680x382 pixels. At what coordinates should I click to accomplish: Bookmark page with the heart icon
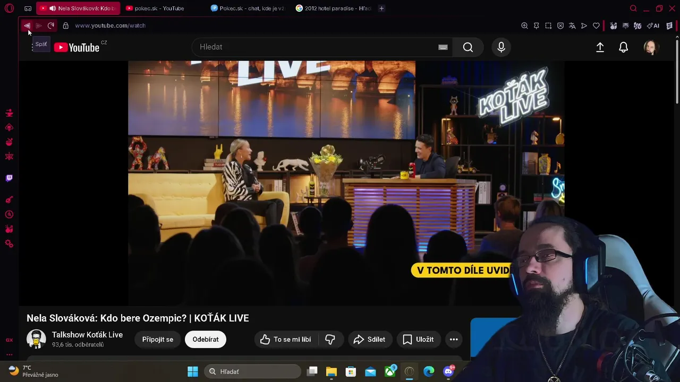pos(596,25)
